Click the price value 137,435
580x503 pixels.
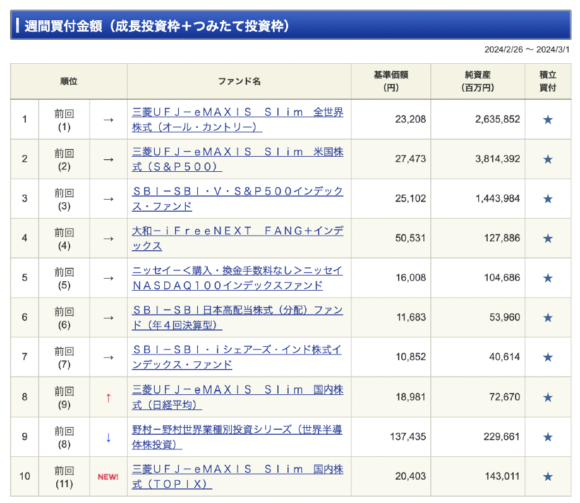coord(408,437)
